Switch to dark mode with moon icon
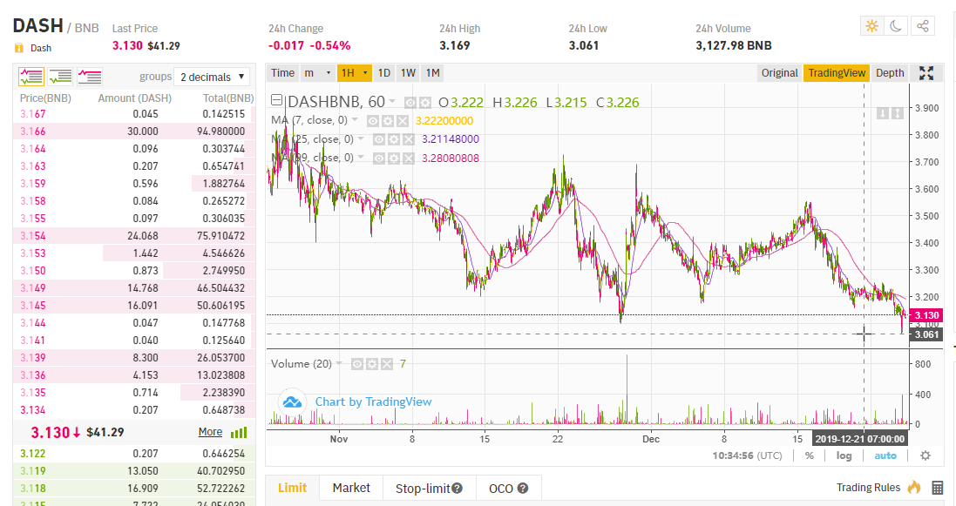 pos(896,26)
